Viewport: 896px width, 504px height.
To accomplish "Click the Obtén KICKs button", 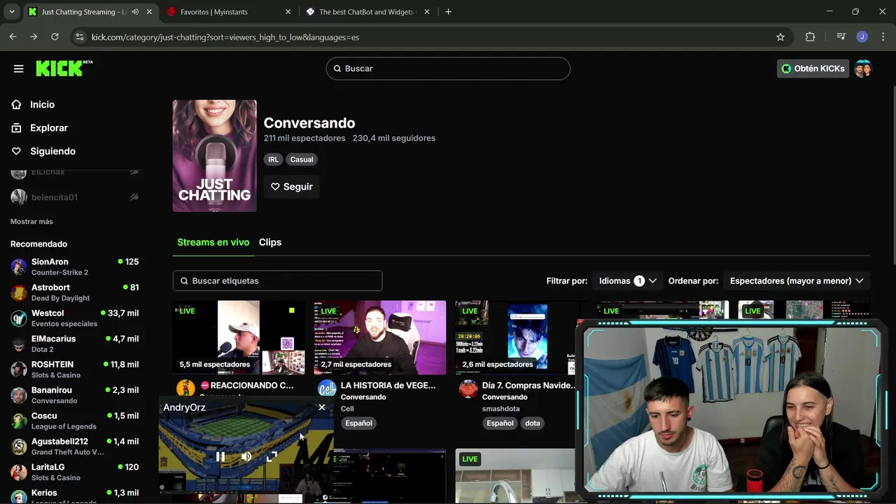I will (x=813, y=69).
